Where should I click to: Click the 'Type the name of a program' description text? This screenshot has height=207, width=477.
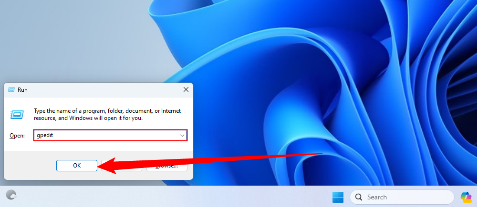(107, 114)
